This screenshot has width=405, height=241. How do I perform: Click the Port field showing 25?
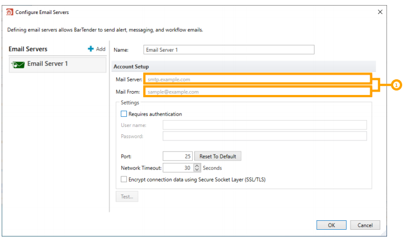[x=178, y=156]
